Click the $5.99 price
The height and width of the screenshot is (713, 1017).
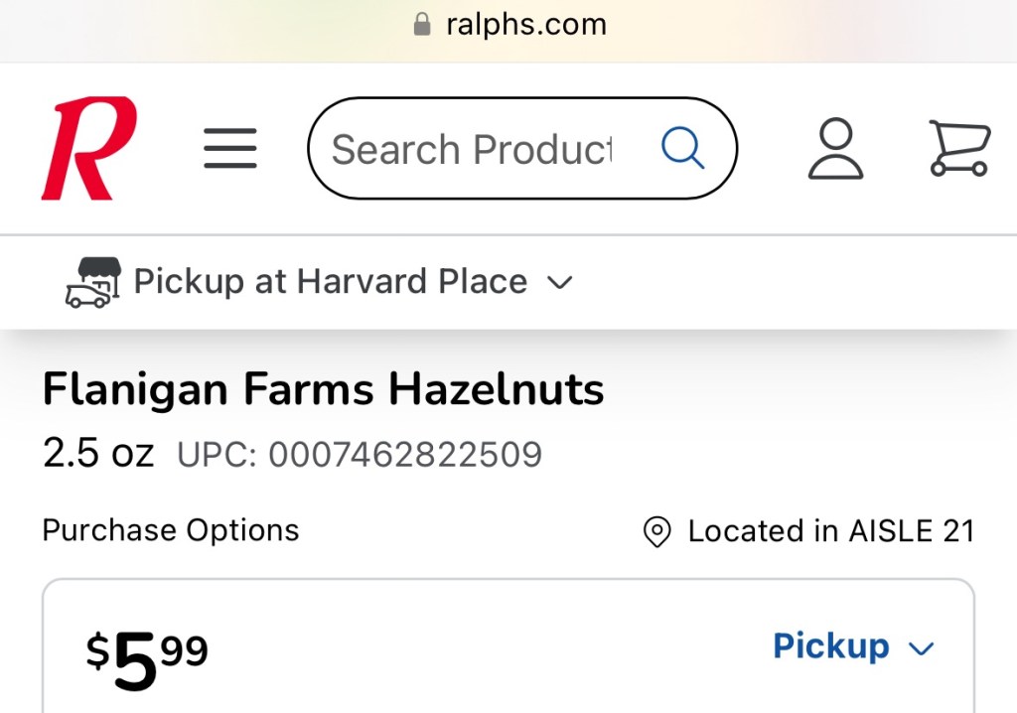(x=147, y=659)
